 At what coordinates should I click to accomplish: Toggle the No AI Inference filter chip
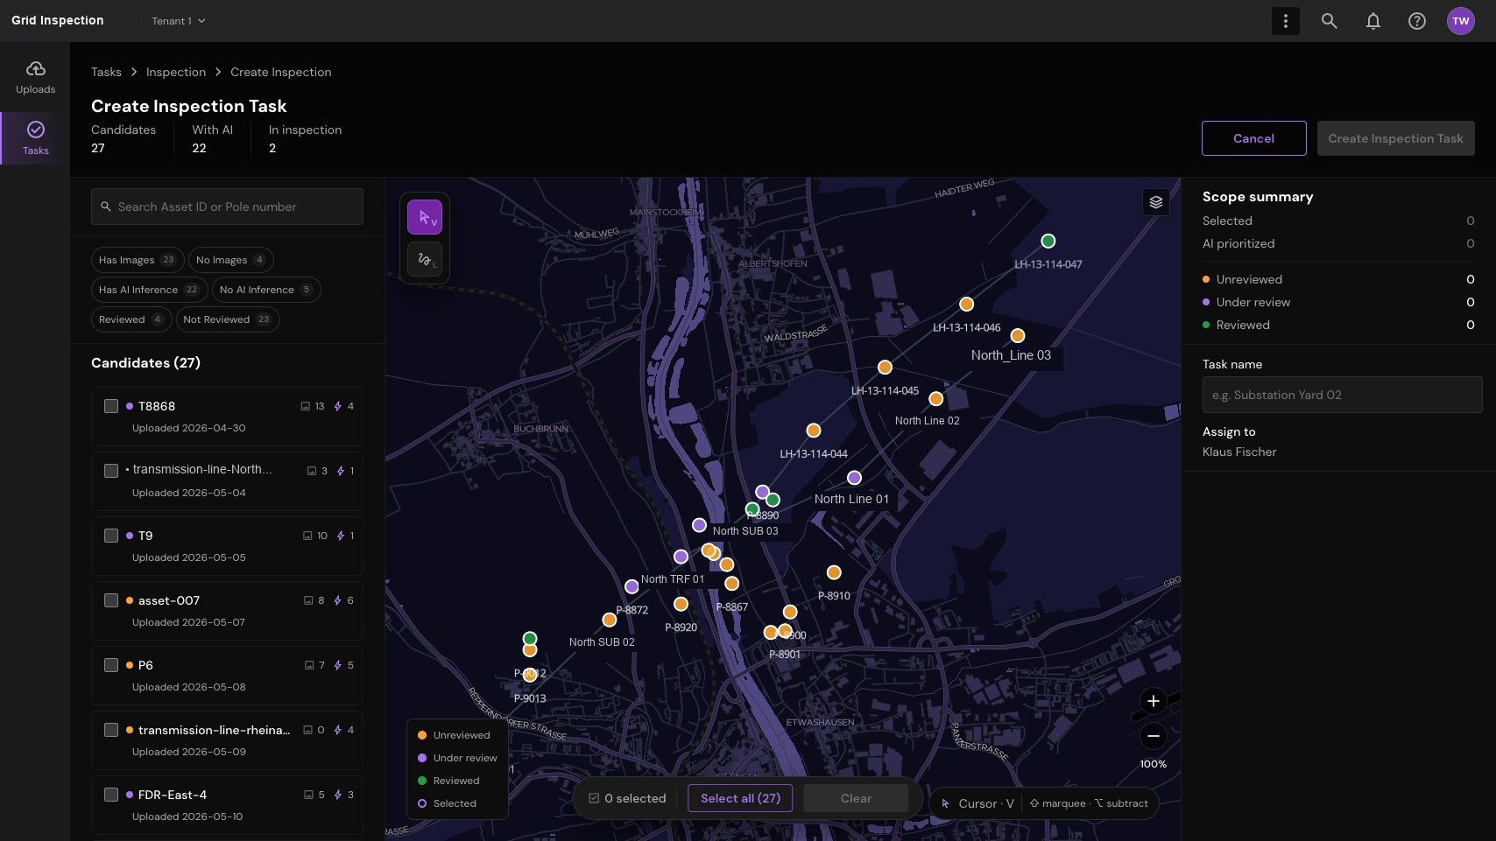266,290
